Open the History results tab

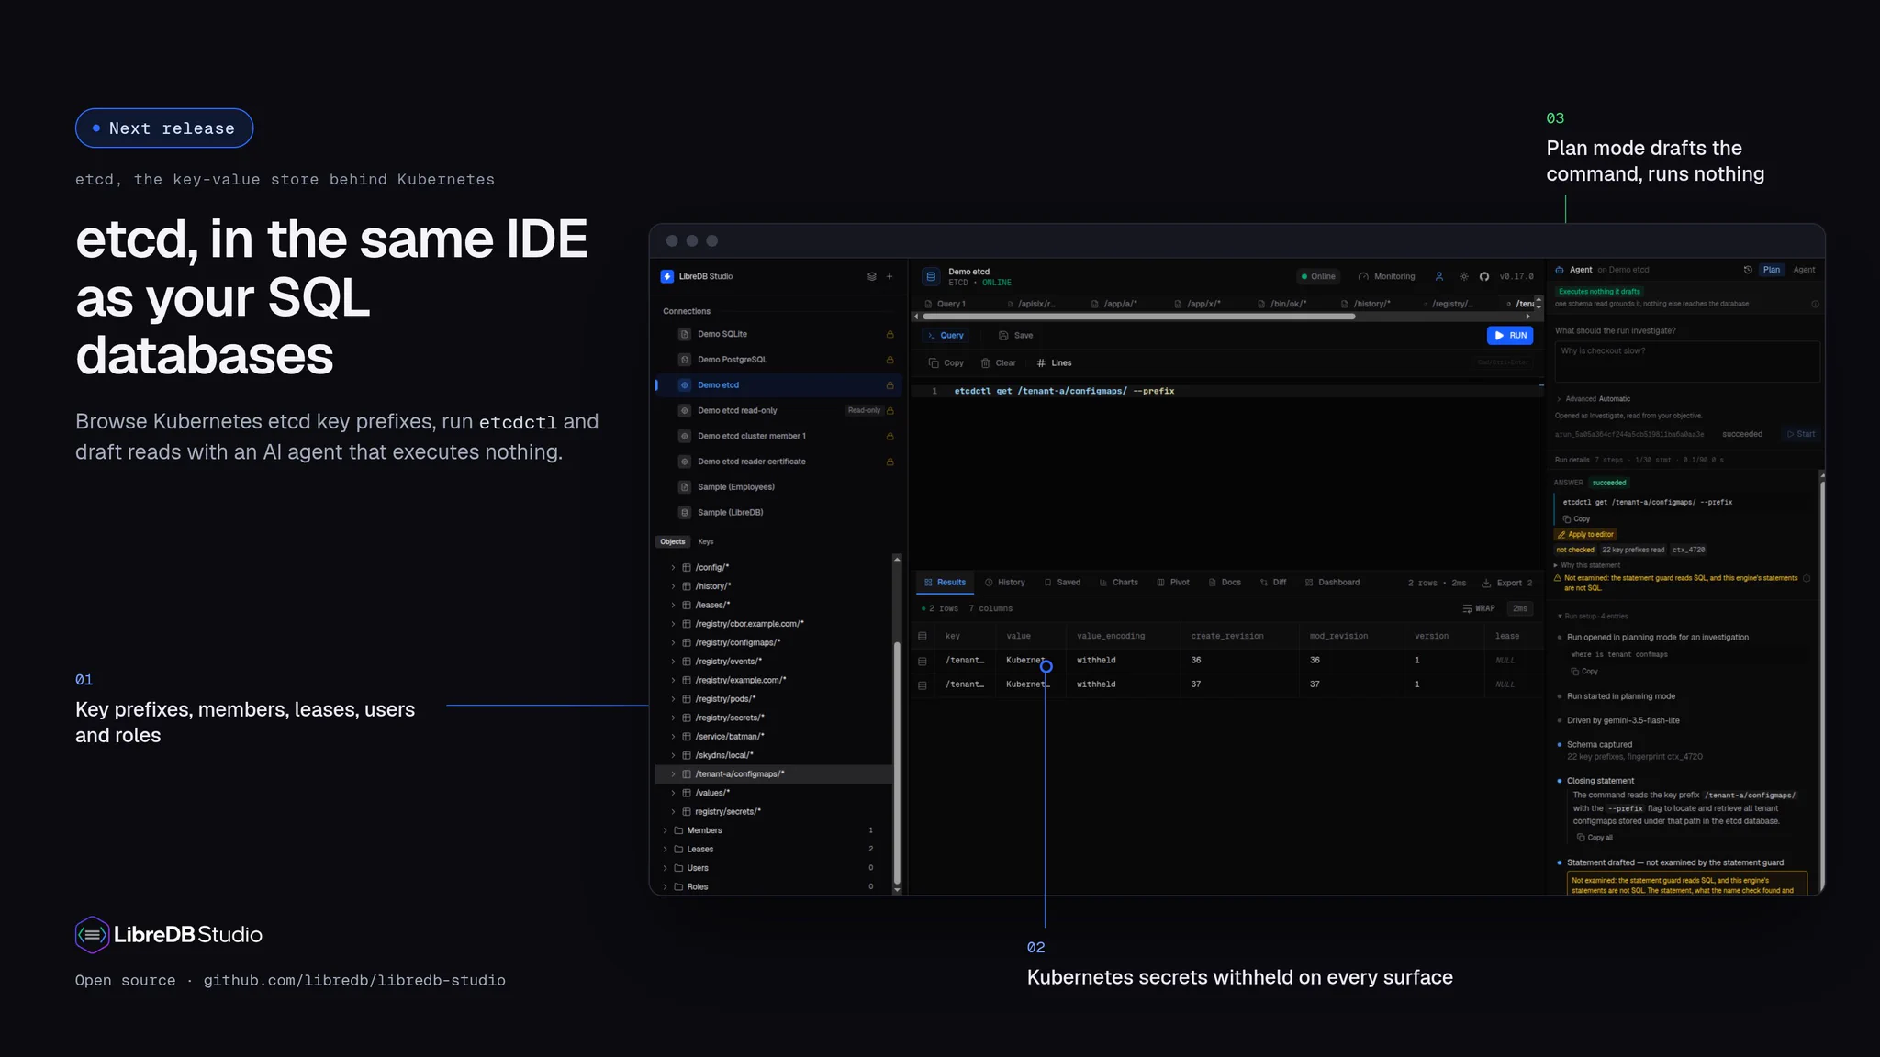(x=1004, y=583)
